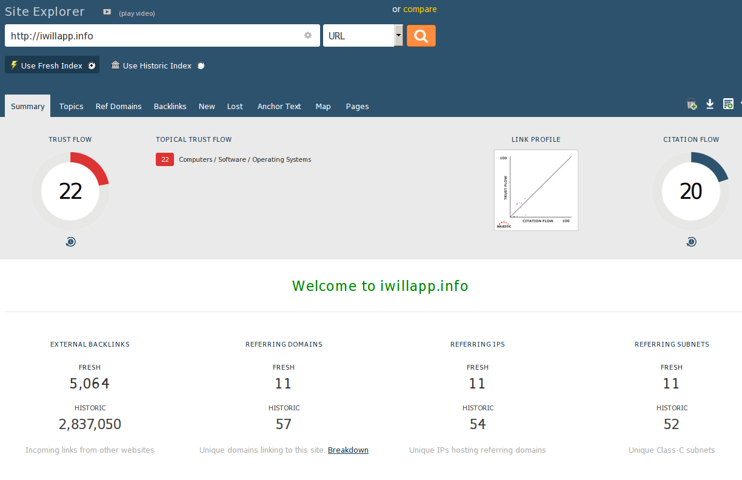Select the Use Fresh Index radio button
Image resolution: width=742 pixels, height=480 pixels.
pyautogui.click(x=92, y=65)
